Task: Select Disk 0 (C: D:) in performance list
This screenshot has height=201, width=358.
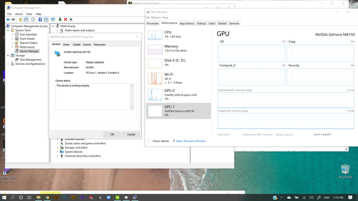Action: pos(178,63)
